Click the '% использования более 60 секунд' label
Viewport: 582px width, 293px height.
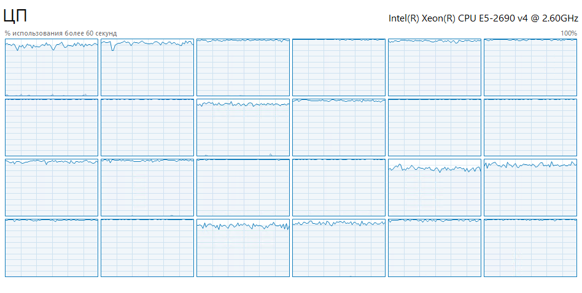(x=61, y=33)
